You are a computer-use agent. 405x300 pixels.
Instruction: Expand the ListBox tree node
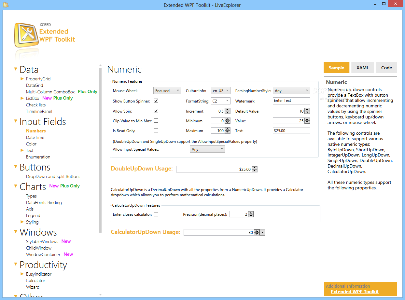click(x=22, y=98)
